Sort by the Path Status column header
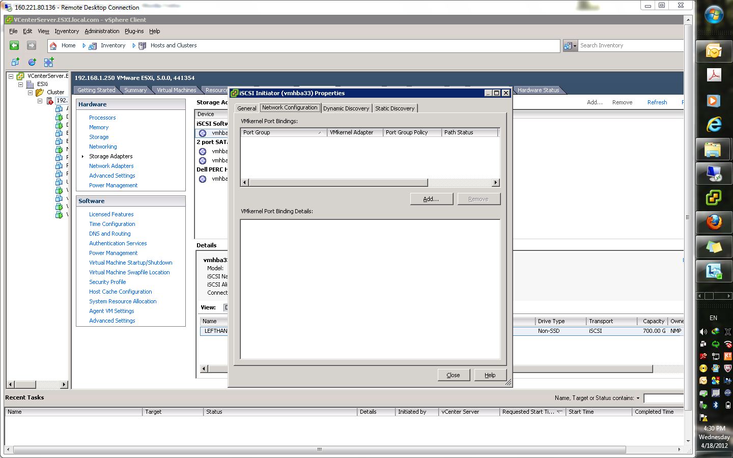Viewport: 733px width, 458px height. pos(469,132)
